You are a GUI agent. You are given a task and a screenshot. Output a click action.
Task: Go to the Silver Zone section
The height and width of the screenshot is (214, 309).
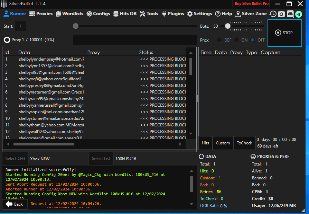[251, 14]
